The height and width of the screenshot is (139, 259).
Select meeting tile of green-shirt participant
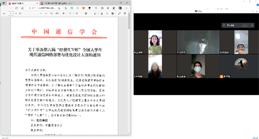pos(155,42)
